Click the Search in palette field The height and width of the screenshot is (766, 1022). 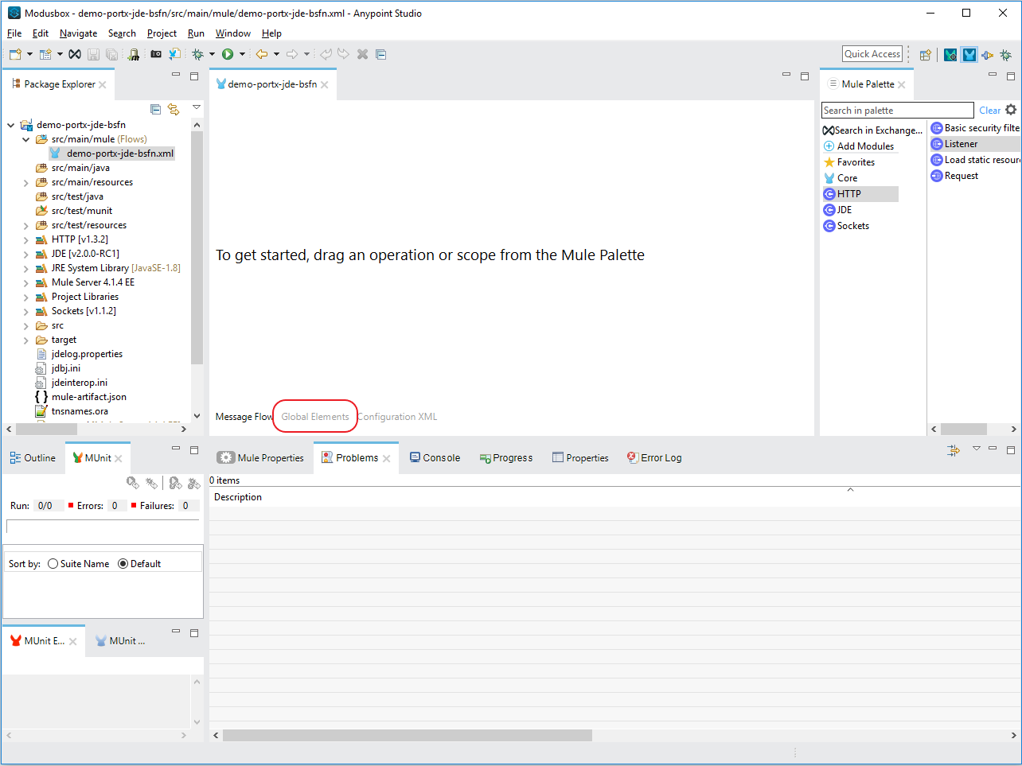[x=897, y=111]
